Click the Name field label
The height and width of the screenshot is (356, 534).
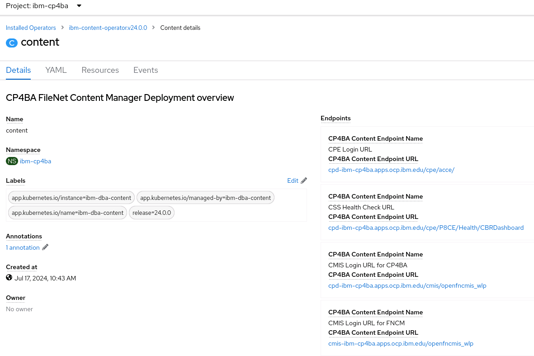coord(14,119)
